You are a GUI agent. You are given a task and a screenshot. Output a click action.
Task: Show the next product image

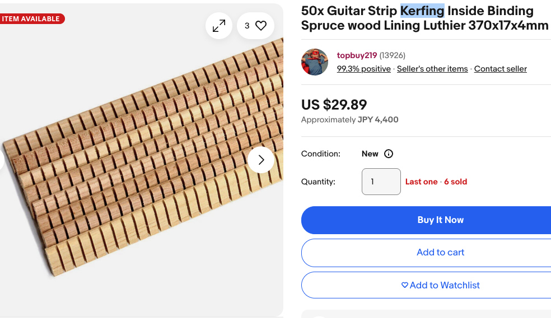coord(261,160)
